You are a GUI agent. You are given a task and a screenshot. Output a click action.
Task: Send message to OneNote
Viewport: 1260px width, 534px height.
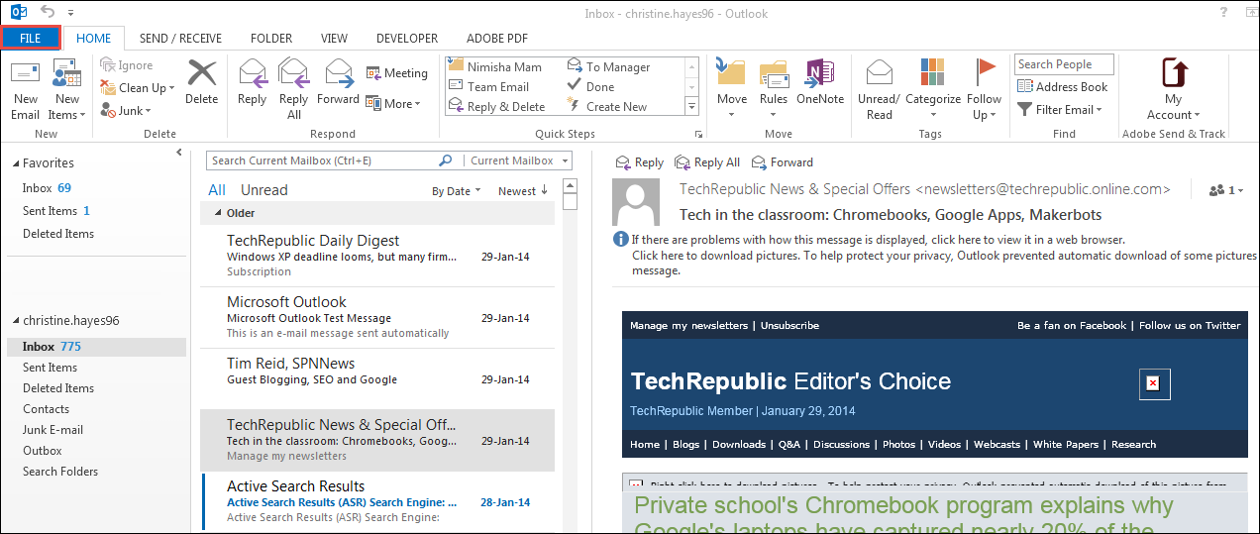[x=820, y=82]
